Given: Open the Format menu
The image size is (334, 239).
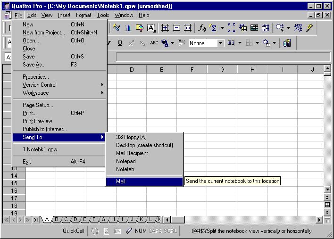Looking at the screenshot, I should pos(83,16).
